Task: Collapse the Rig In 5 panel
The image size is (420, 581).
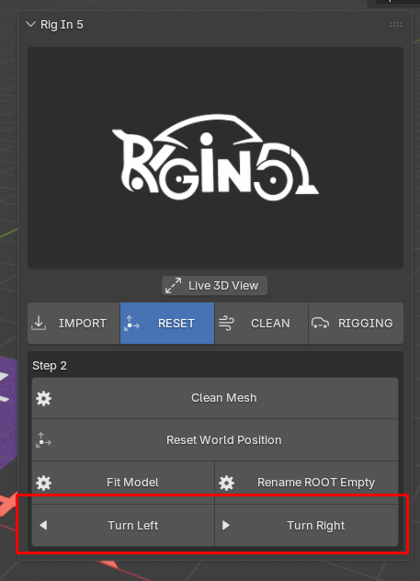Action: click(x=30, y=25)
